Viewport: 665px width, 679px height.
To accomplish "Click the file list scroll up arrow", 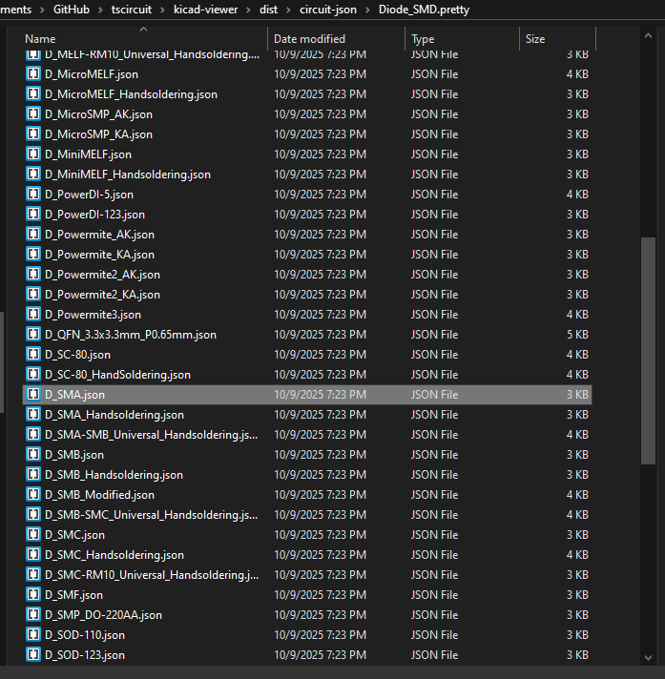I will coord(648,36).
